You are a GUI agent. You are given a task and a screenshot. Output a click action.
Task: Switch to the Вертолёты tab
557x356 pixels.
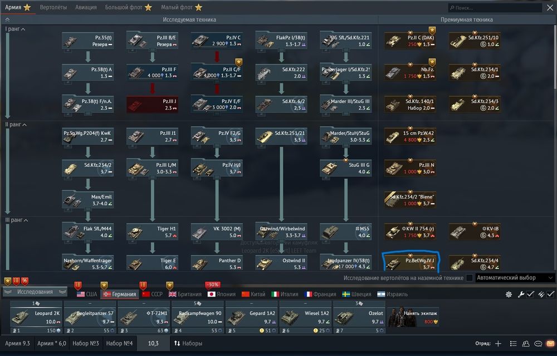(53, 7)
